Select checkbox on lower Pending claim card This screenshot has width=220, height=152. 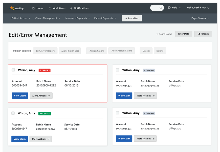pos(117,113)
